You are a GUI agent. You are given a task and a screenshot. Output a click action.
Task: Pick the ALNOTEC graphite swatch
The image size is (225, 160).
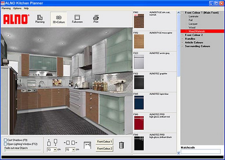click(x=139, y=82)
